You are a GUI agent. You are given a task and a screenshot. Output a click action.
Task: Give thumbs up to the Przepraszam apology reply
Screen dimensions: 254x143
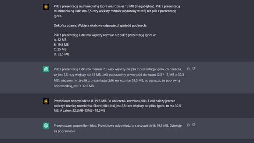(x=188, y=125)
